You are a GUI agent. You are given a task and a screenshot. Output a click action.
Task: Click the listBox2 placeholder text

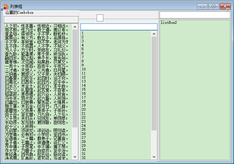[169, 22]
